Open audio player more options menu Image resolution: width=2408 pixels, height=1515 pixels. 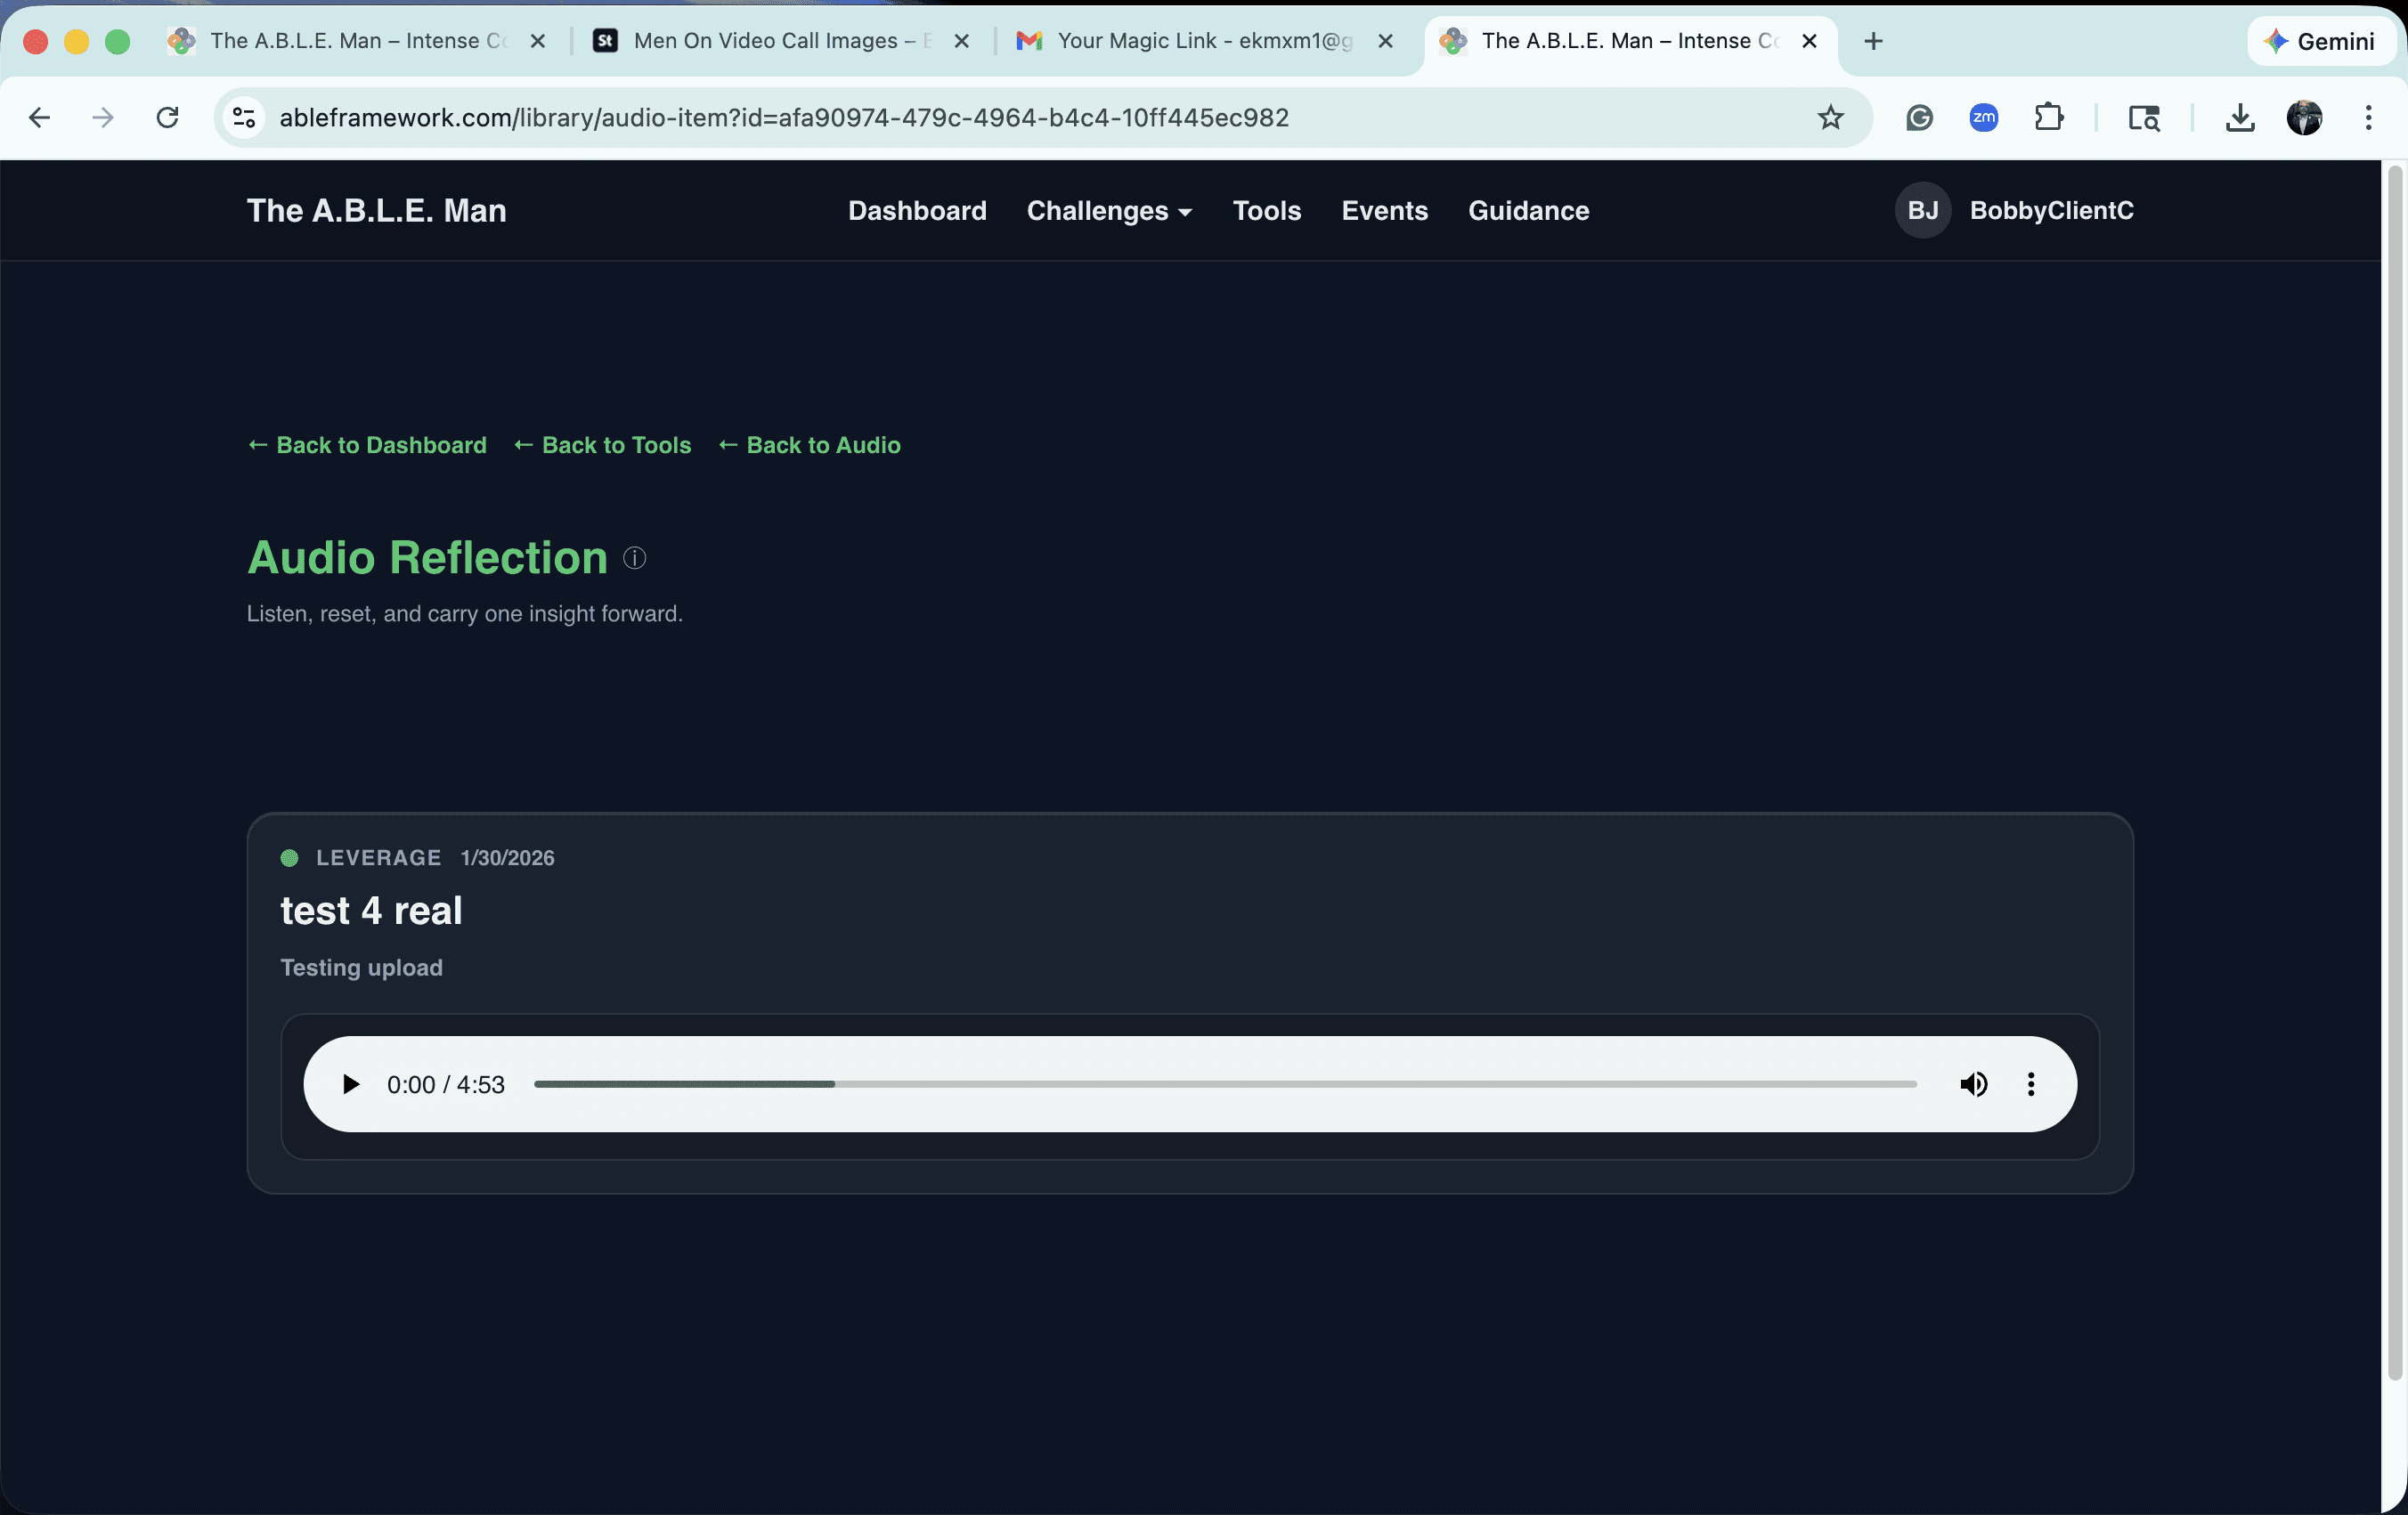point(2030,1084)
